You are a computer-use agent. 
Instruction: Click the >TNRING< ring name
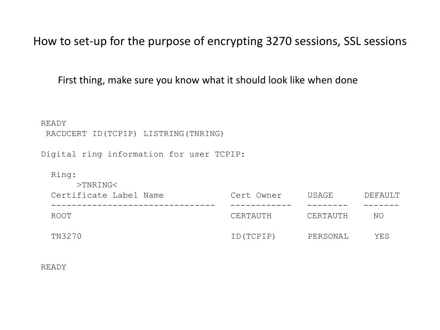click(97, 185)
